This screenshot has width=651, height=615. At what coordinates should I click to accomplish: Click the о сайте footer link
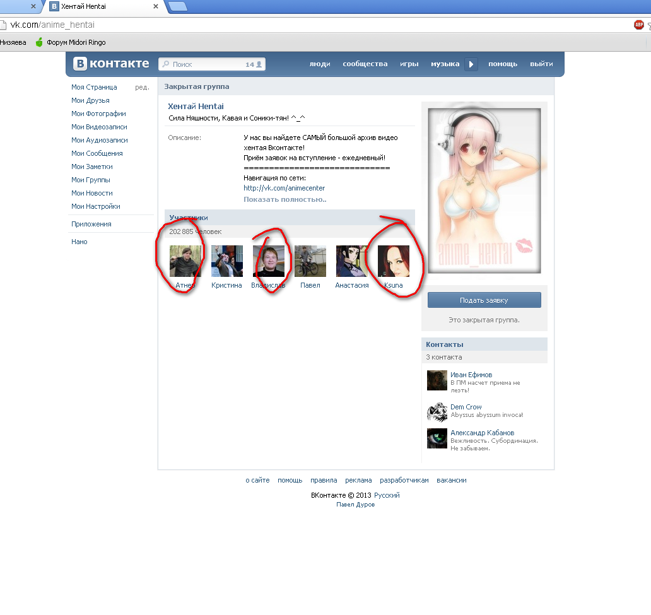(257, 481)
